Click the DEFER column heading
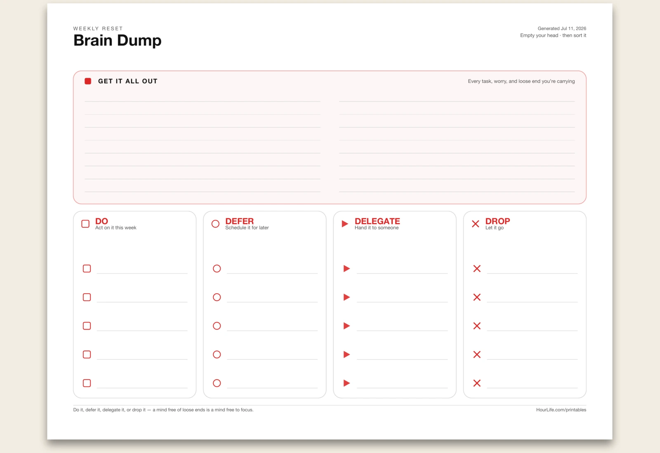 [x=239, y=221]
